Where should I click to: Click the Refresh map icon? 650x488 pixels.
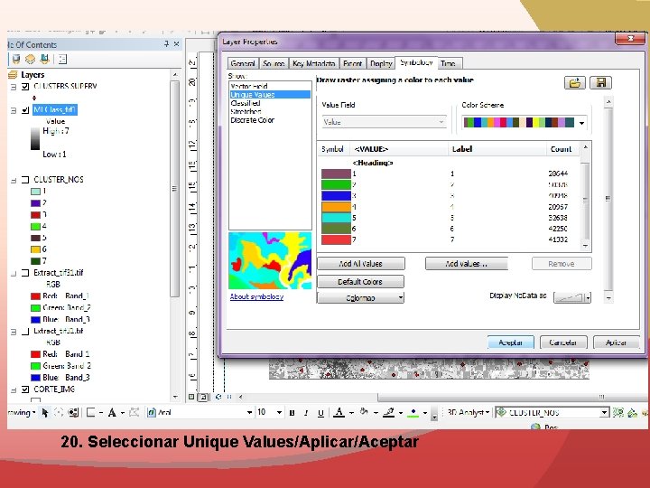click(218, 397)
